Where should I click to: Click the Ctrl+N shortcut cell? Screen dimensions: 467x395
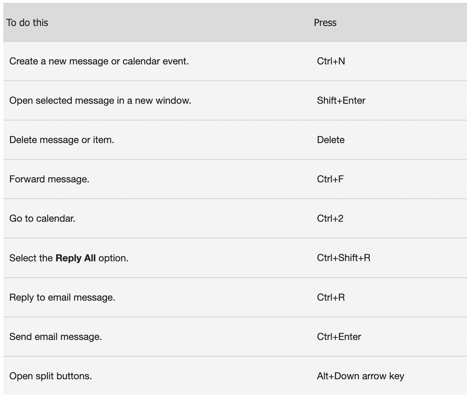point(331,61)
